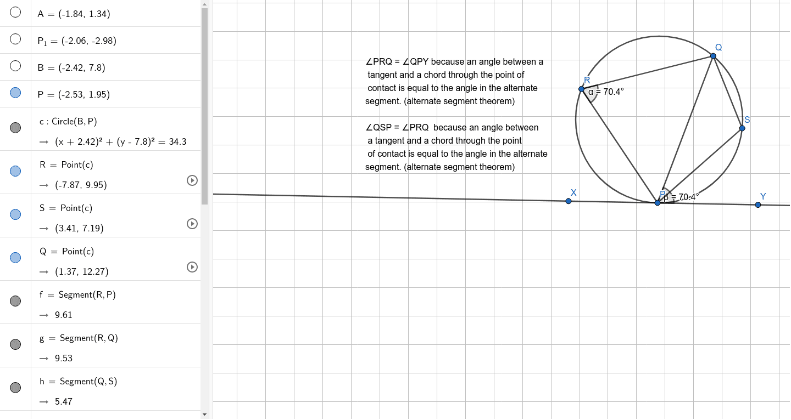This screenshot has width=791, height=420.
Task: Select point Q on the circle
Action: coord(713,56)
